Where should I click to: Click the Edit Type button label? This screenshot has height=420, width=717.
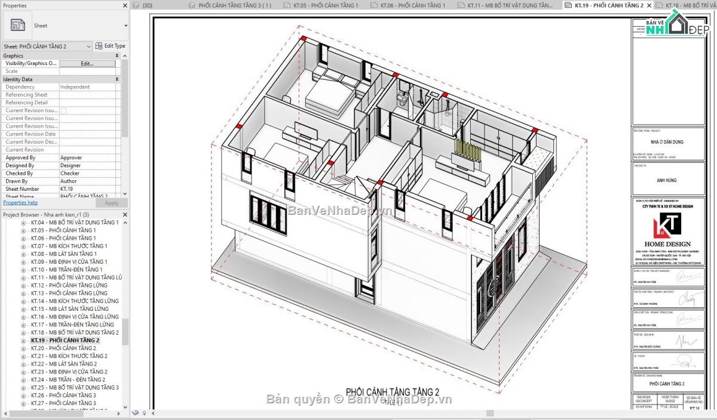pos(115,46)
